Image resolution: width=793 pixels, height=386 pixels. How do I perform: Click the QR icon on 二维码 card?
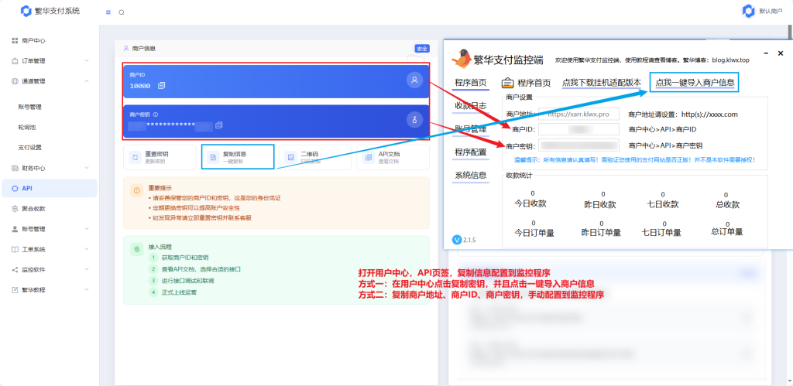291,157
